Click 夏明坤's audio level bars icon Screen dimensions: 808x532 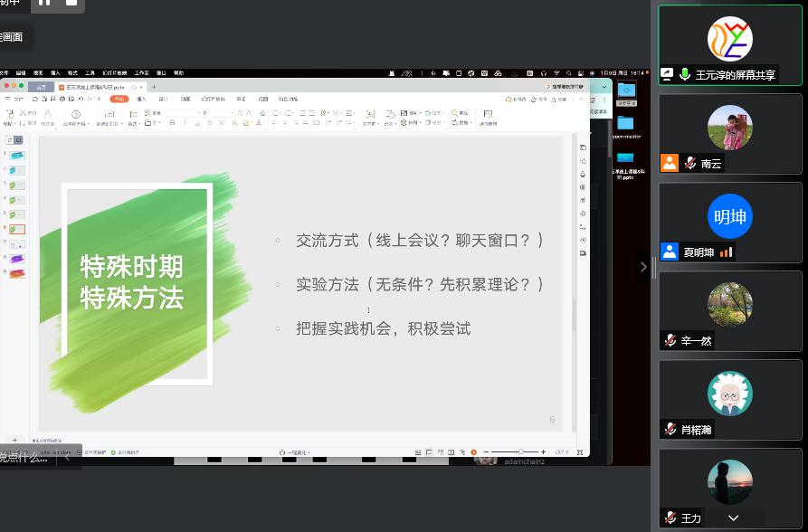click(x=726, y=252)
